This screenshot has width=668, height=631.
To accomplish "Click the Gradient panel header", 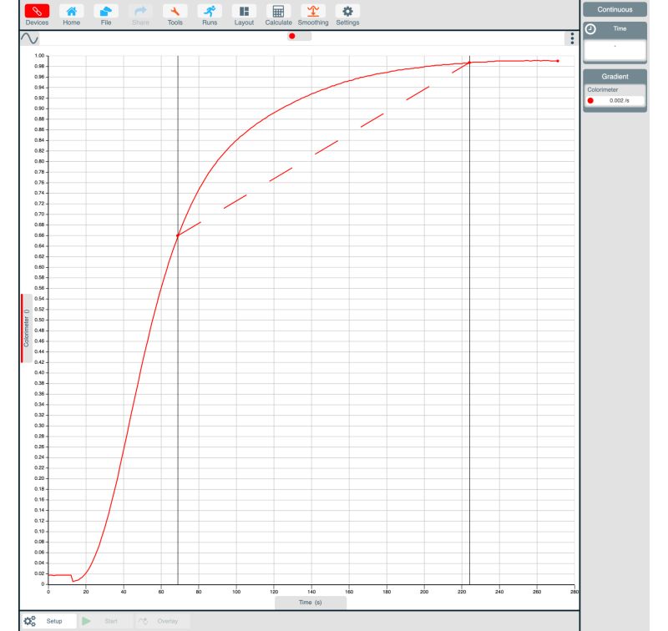I will 615,76.
